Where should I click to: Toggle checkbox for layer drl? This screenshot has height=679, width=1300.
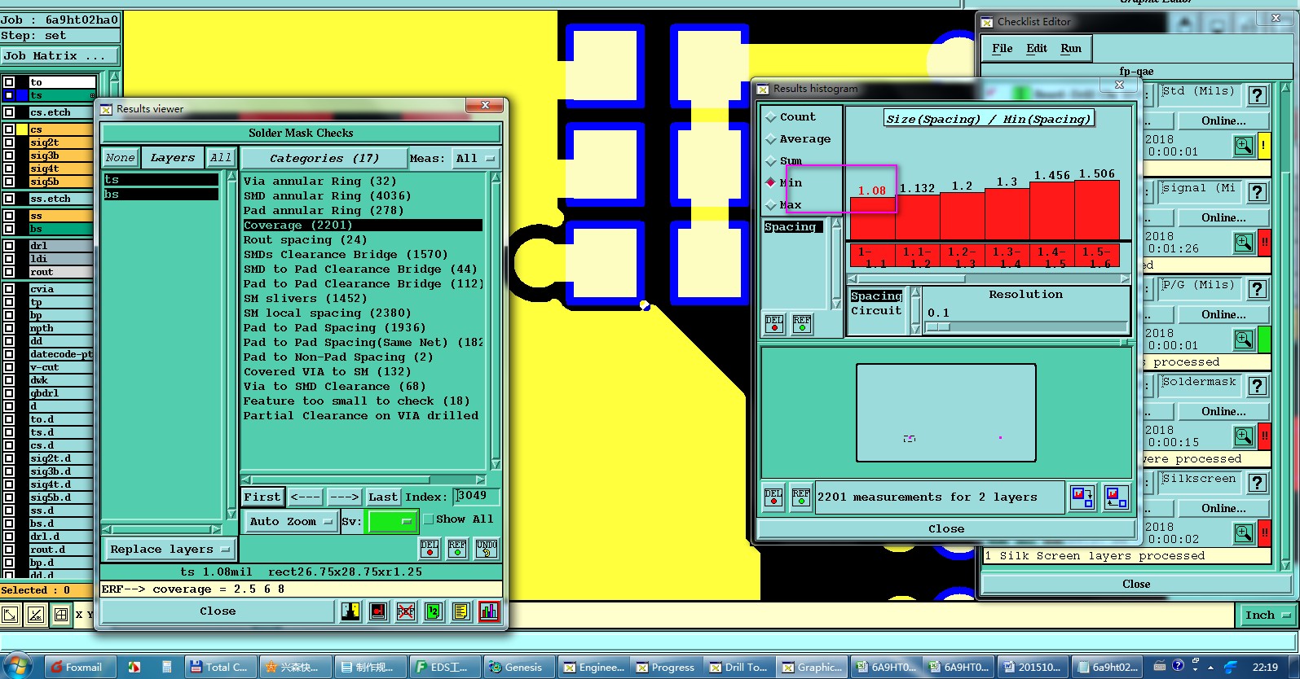[9, 246]
